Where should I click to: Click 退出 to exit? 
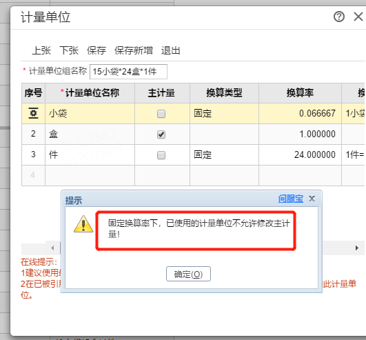[x=171, y=50]
